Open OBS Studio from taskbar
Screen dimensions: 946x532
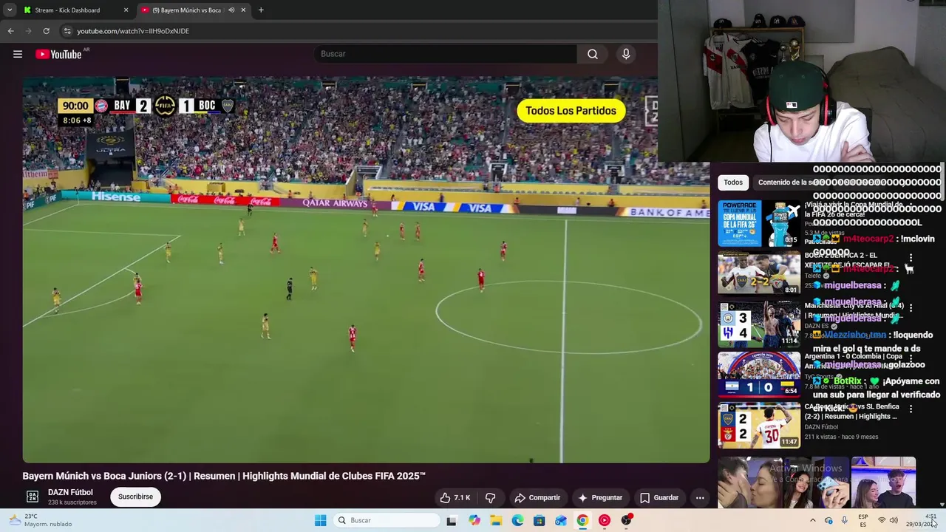(x=627, y=520)
